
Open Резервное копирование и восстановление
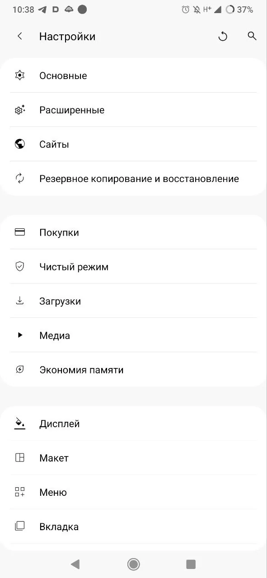pyautogui.click(x=133, y=178)
